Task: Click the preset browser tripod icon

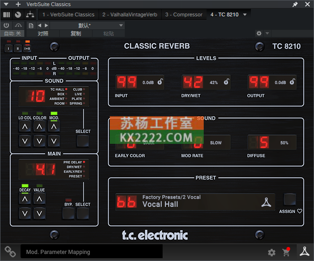Action: pyautogui.click(x=266, y=202)
